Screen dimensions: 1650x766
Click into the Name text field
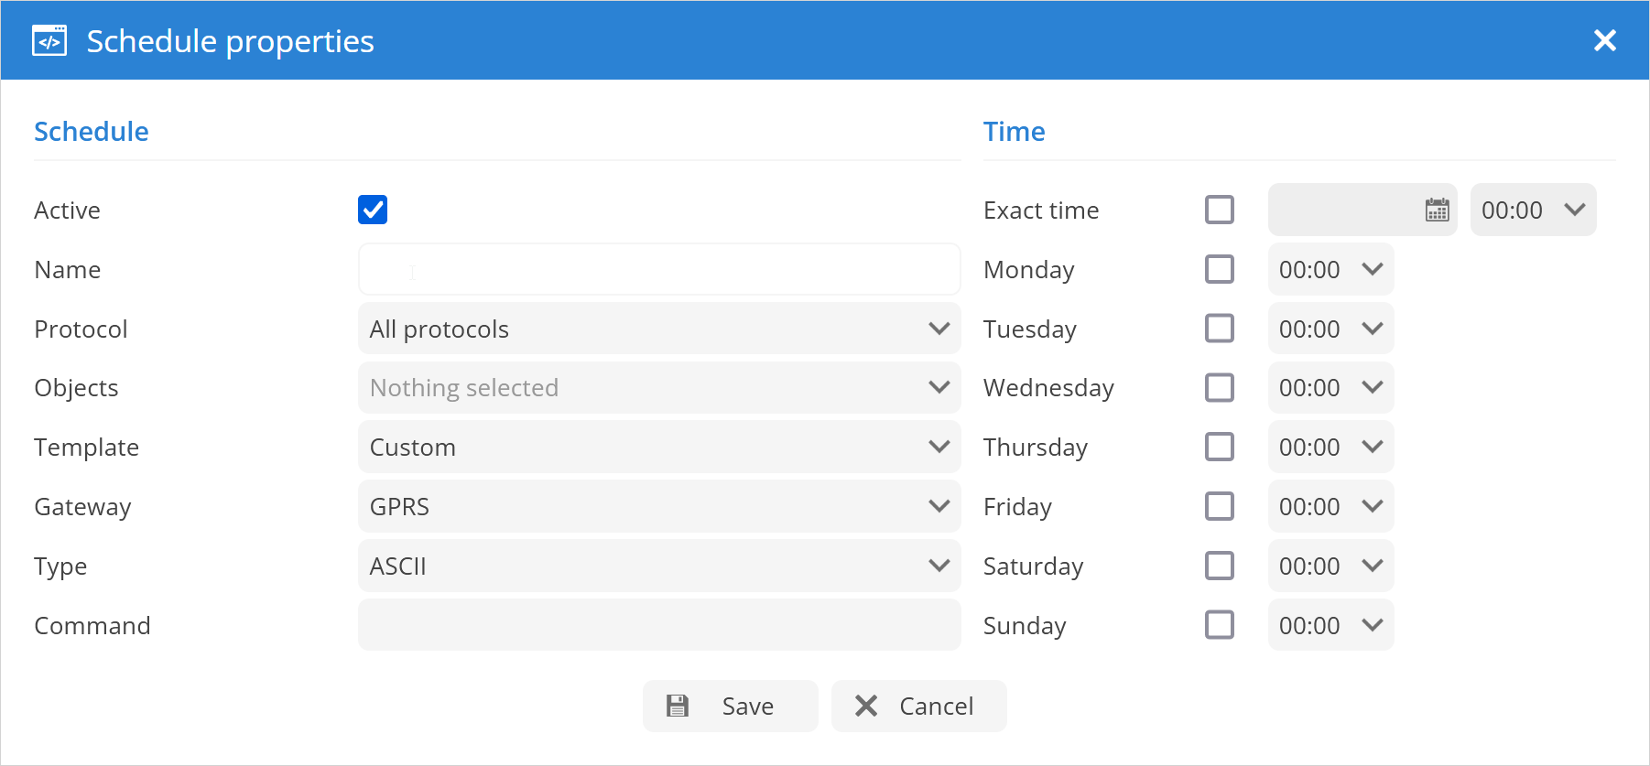(658, 269)
